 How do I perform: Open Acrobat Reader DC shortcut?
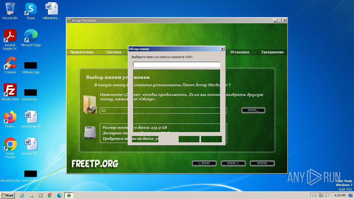coord(10,40)
